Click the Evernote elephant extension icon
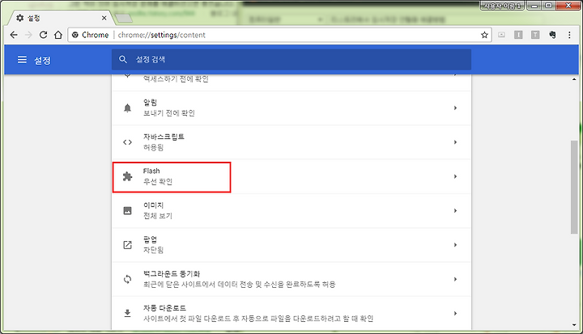 (552, 35)
